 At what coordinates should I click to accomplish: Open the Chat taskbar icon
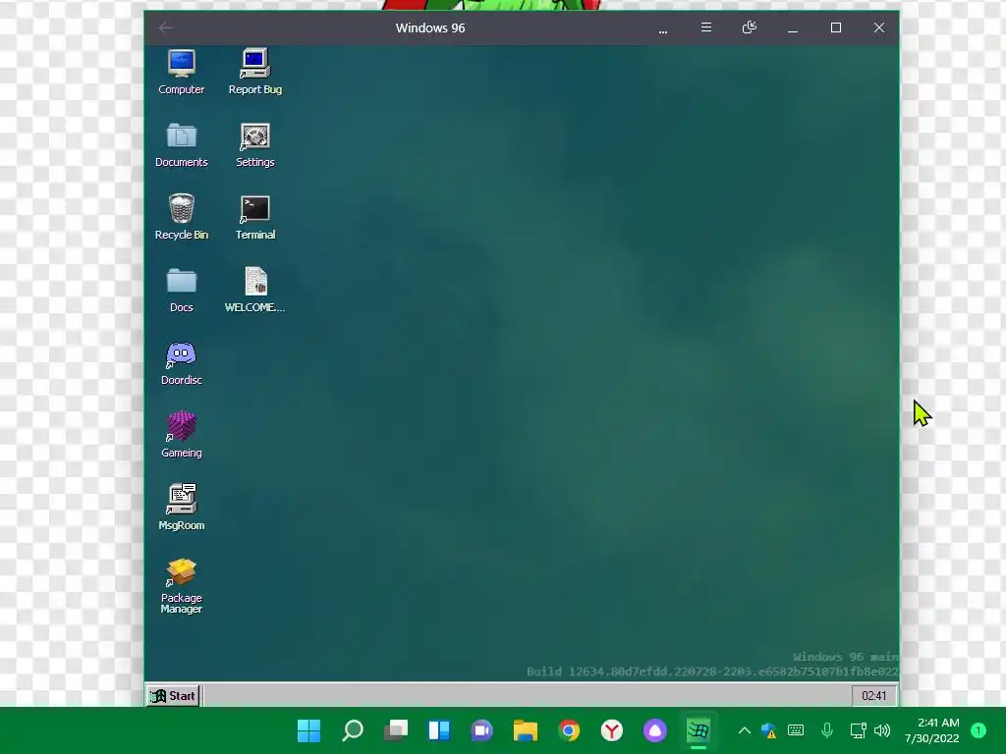click(481, 730)
